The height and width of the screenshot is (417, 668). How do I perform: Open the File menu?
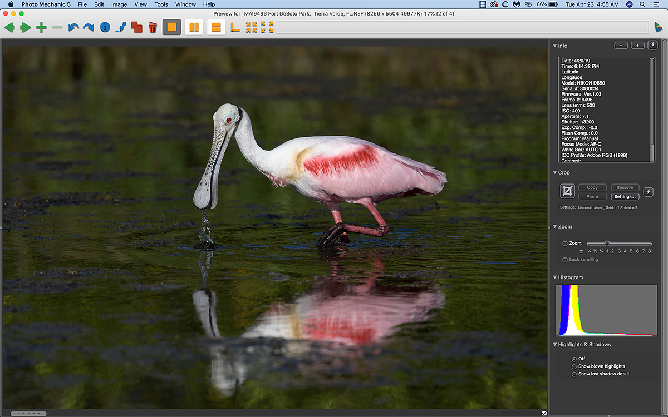(82, 4)
